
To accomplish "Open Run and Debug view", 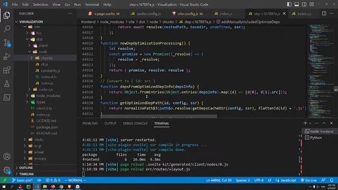I will pyautogui.click(x=7, y=56).
